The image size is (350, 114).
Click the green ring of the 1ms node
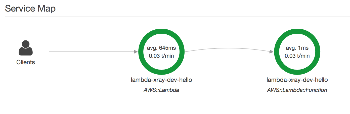pos(297,31)
